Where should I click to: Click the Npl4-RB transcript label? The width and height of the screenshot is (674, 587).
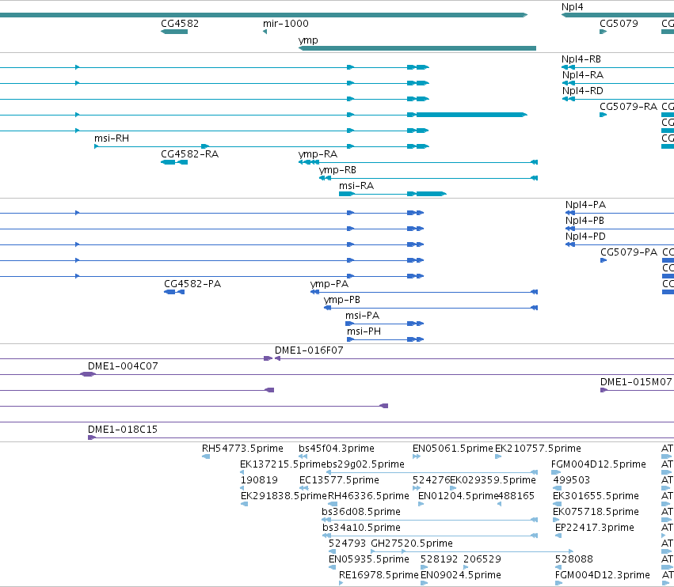581,59
